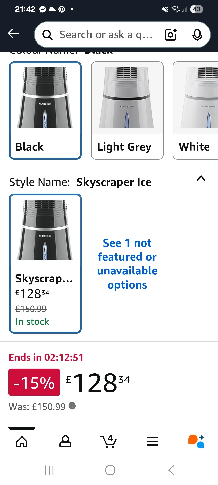Open the hamburger menu icon
Image resolution: width=218 pixels, height=485 pixels.
(x=152, y=441)
